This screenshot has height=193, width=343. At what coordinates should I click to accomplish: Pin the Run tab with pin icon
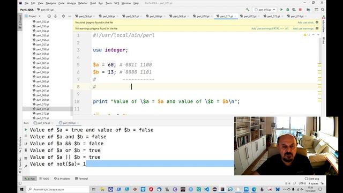26,166
